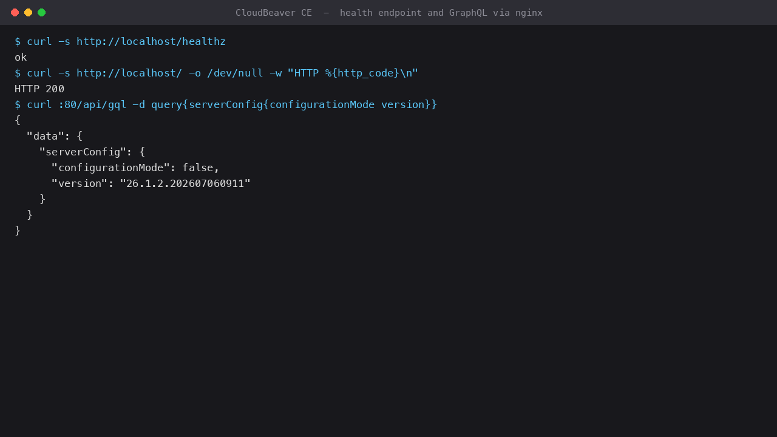Viewport: 777px width, 437px height.
Task: Click the "version" value 26.1.2.202607060911 line
Action: (151, 183)
